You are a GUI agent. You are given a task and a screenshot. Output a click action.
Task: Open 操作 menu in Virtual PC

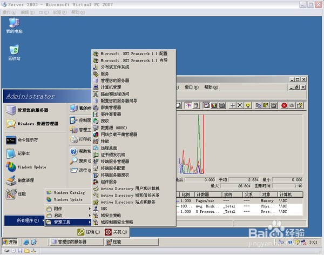(9, 12)
